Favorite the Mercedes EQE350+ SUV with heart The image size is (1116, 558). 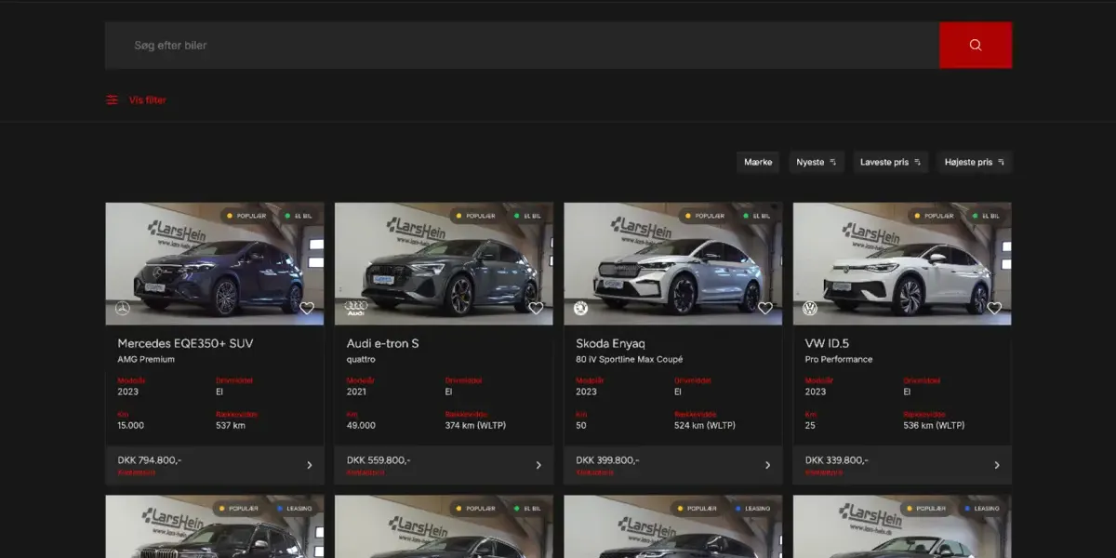307,308
